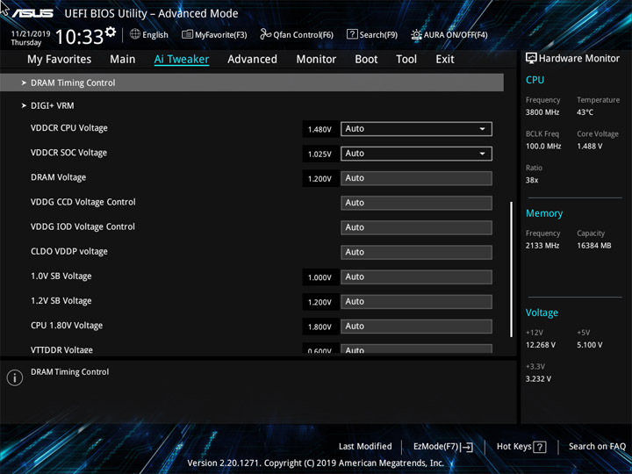This screenshot has width=632, height=474.
Task: Open VDDCR CPU Voltage dropdown
Action: tap(416, 129)
